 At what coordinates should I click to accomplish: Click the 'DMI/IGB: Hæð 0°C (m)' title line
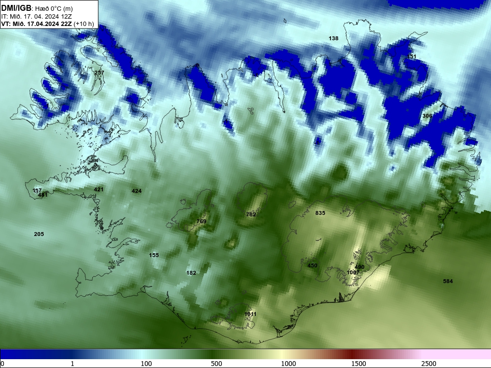(x=37, y=8)
